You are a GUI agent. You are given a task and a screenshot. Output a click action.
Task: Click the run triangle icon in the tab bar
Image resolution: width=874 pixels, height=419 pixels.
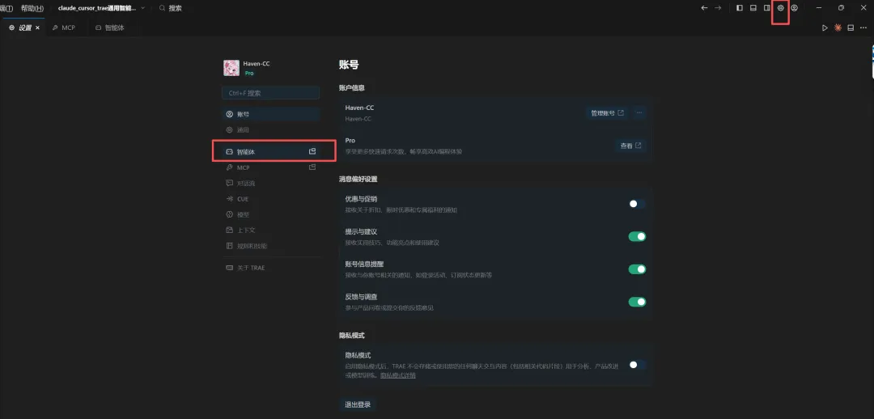pyautogui.click(x=825, y=28)
